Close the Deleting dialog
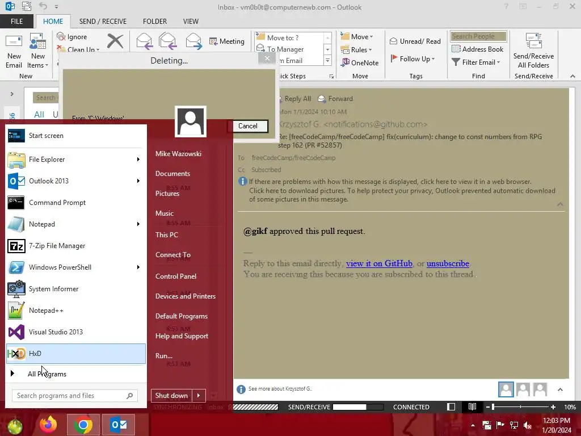581x436 pixels. click(267, 58)
